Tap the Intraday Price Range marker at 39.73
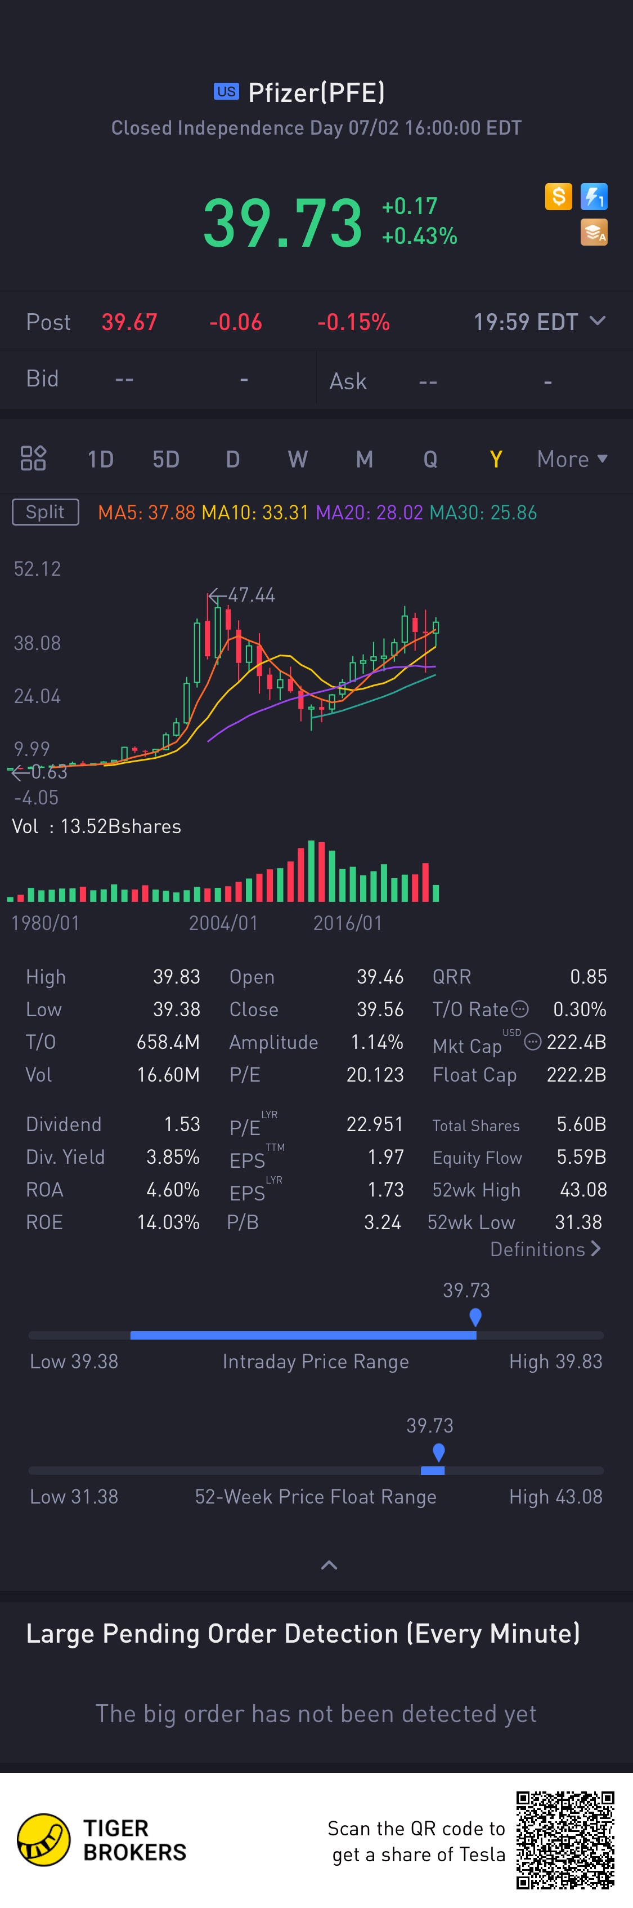 tap(475, 1317)
